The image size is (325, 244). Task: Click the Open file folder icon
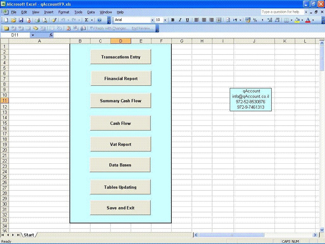(13, 20)
